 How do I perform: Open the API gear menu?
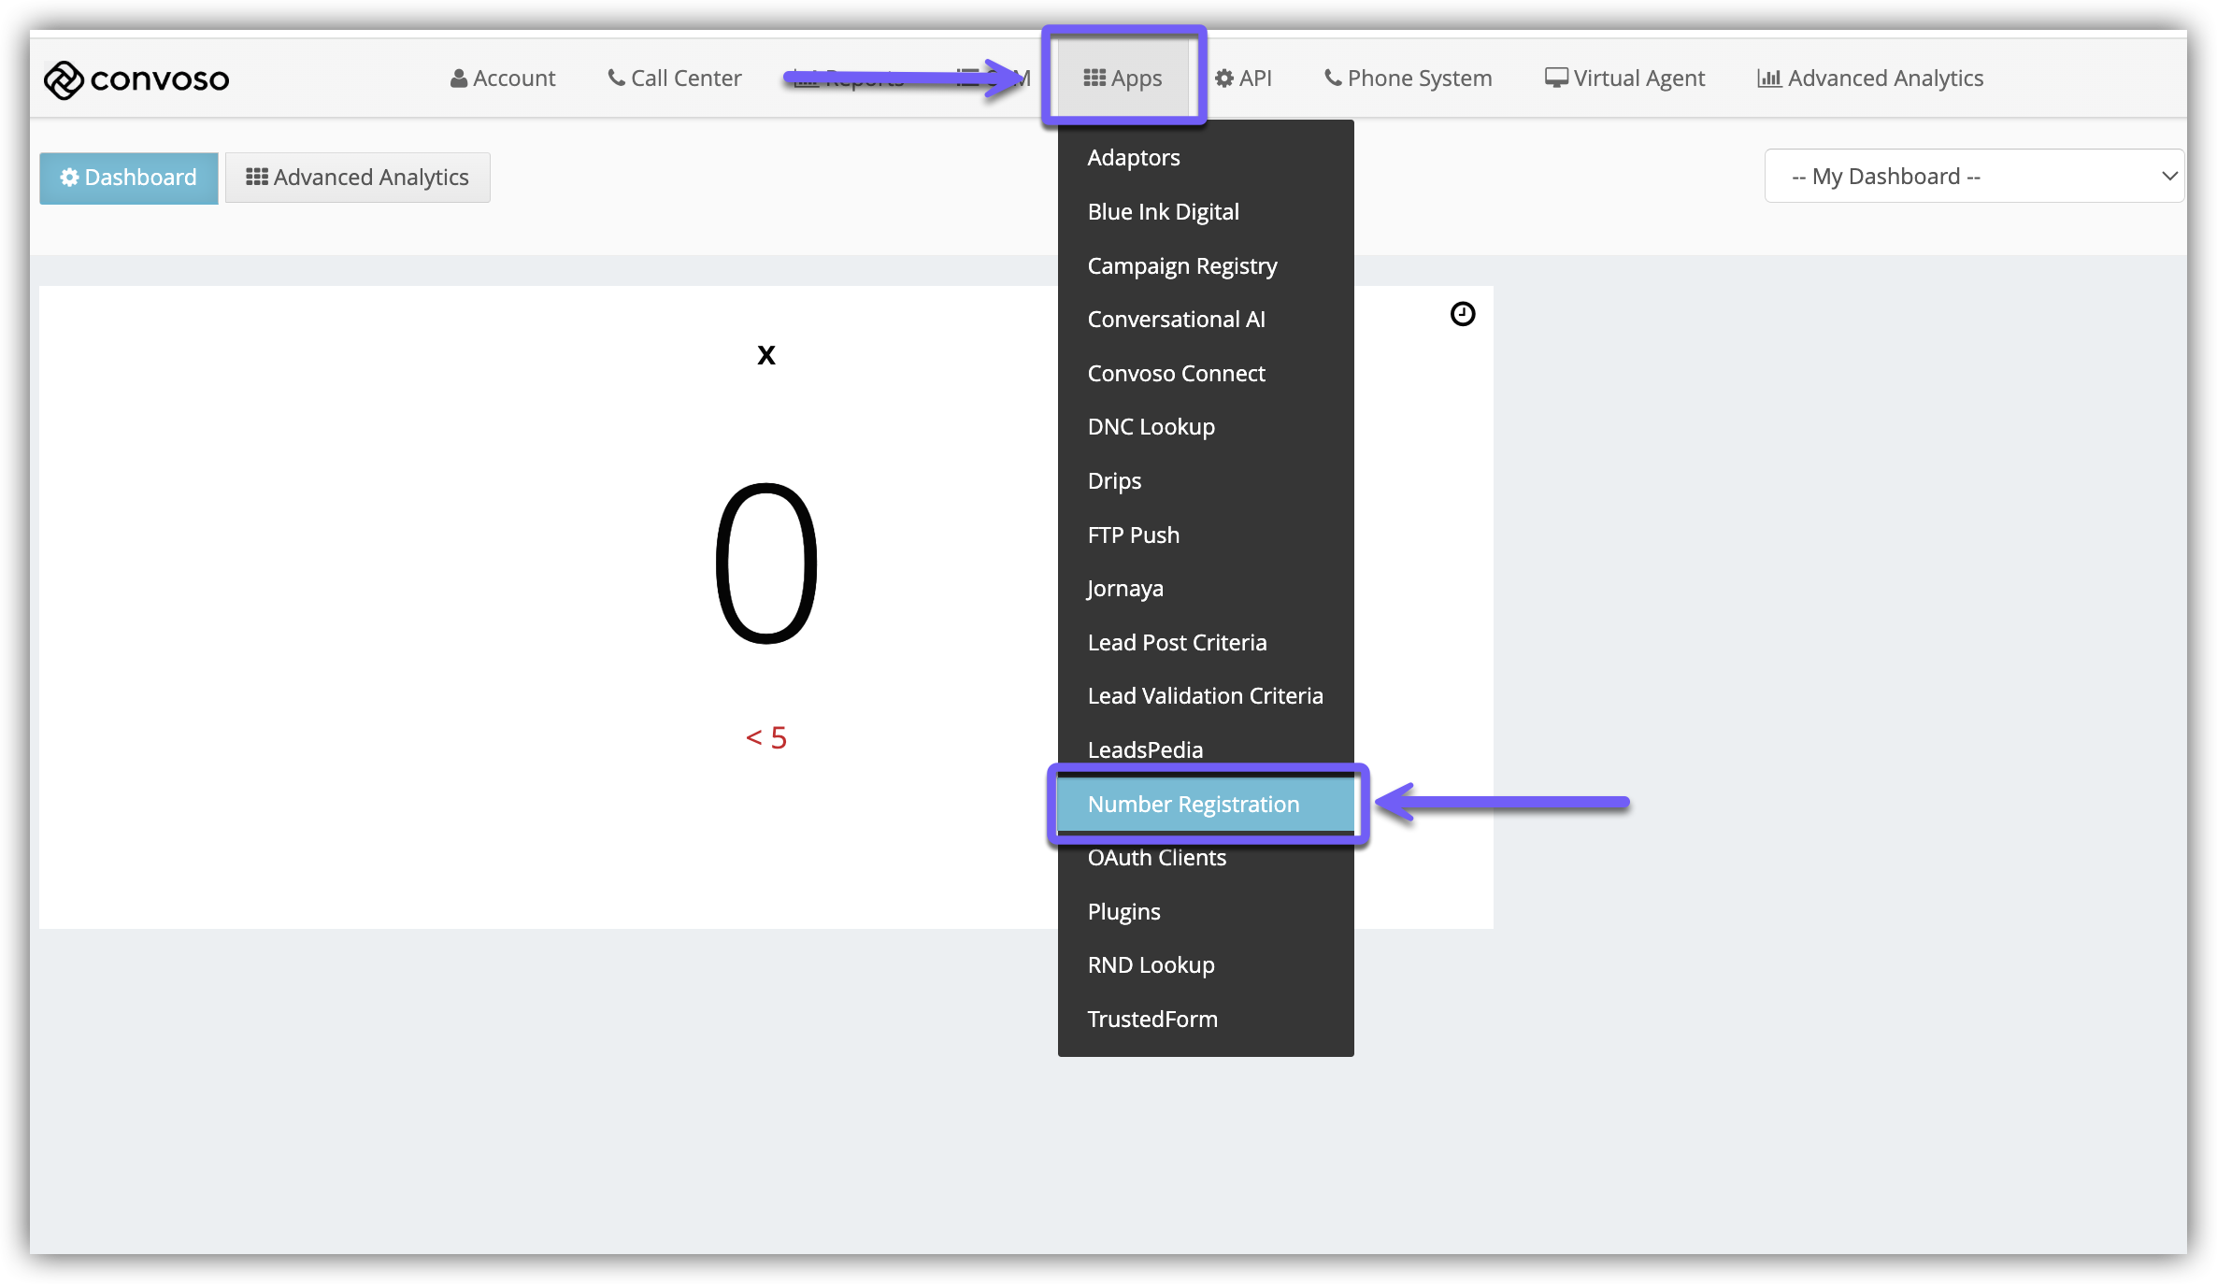tap(1243, 78)
